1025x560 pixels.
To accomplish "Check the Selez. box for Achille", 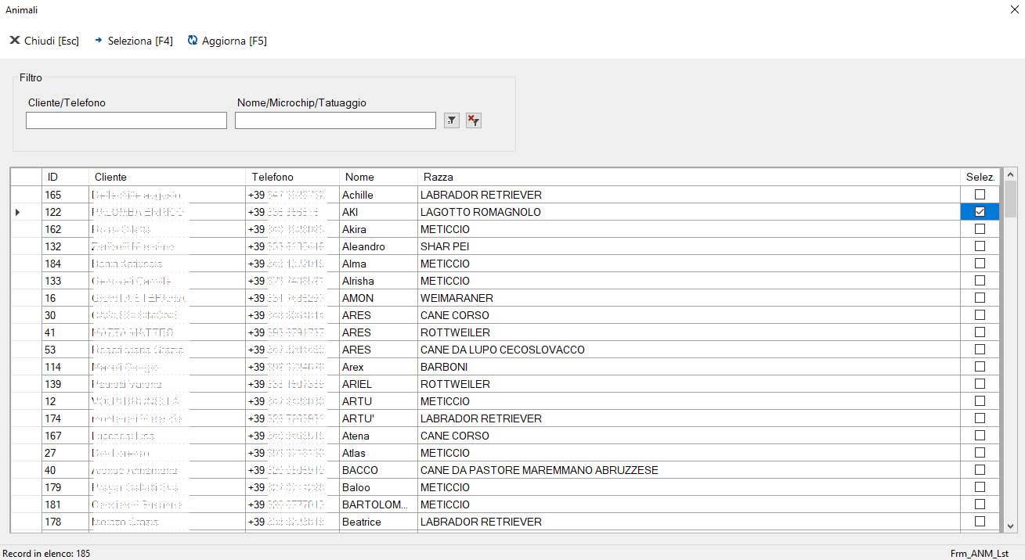I will click(979, 195).
